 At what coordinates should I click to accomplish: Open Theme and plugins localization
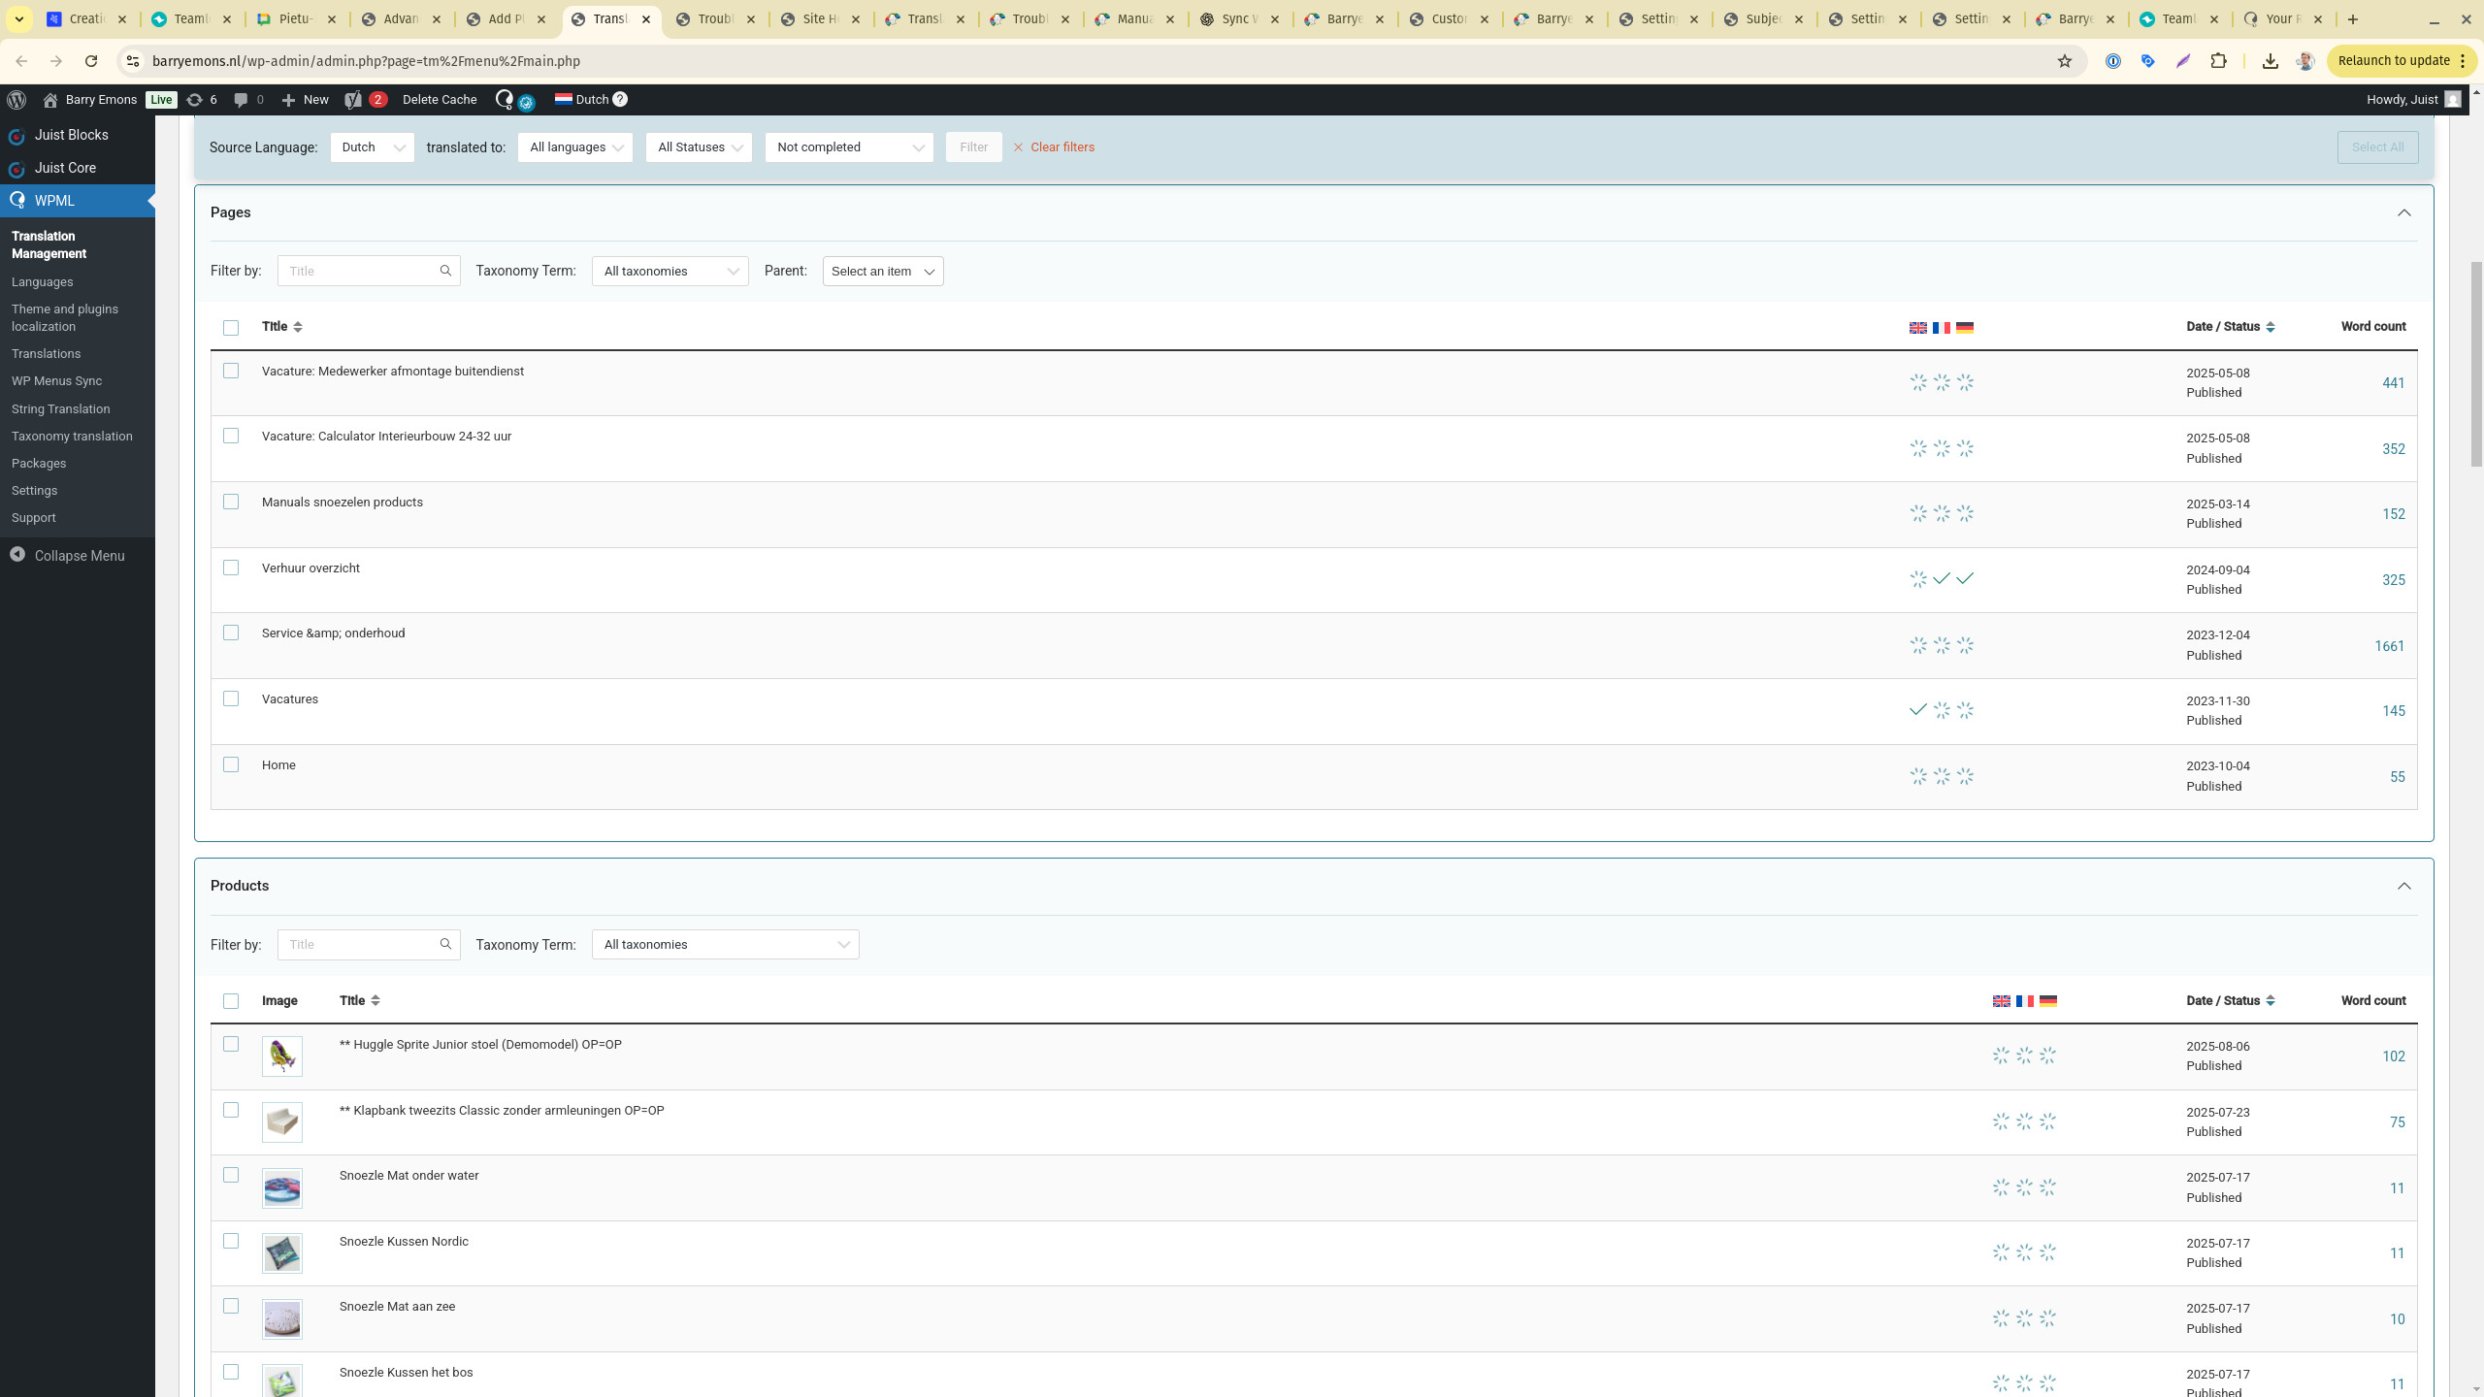click(x=65, y=318)
